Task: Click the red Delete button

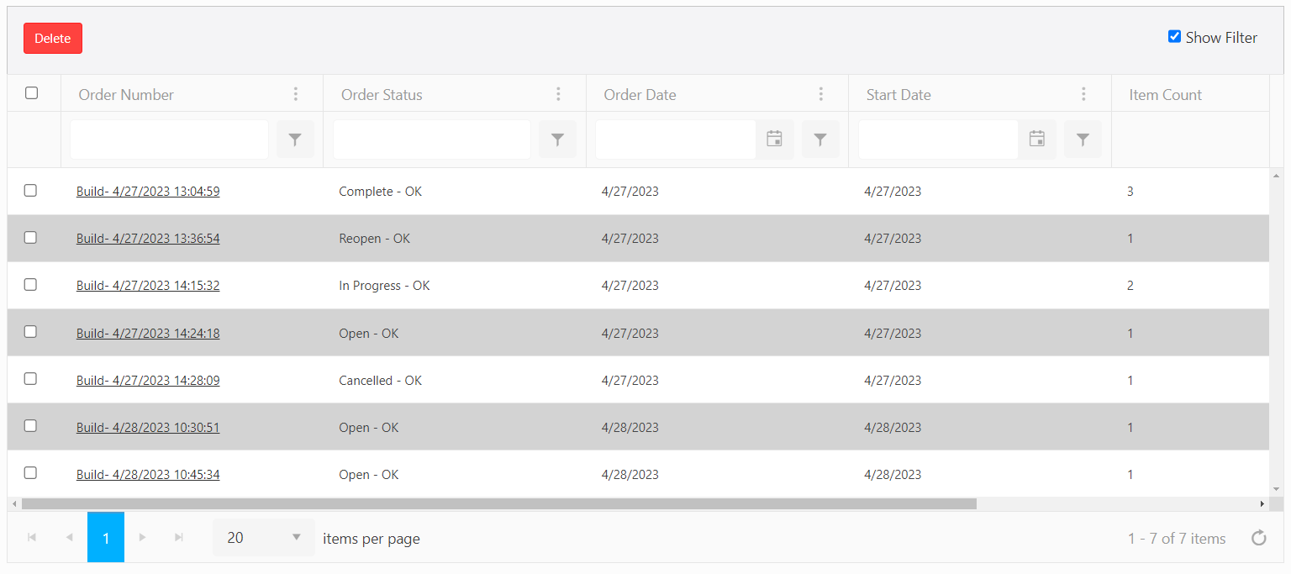Action: pyautogui.click(x=53, y=39)
